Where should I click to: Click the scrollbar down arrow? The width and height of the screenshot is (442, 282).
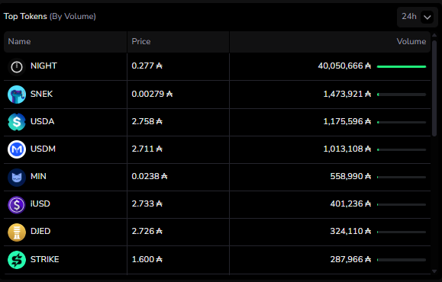point(434,271)
